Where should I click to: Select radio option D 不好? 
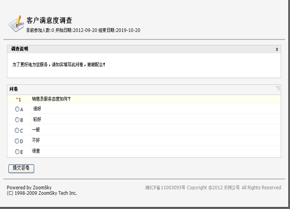tap(17, 141)
